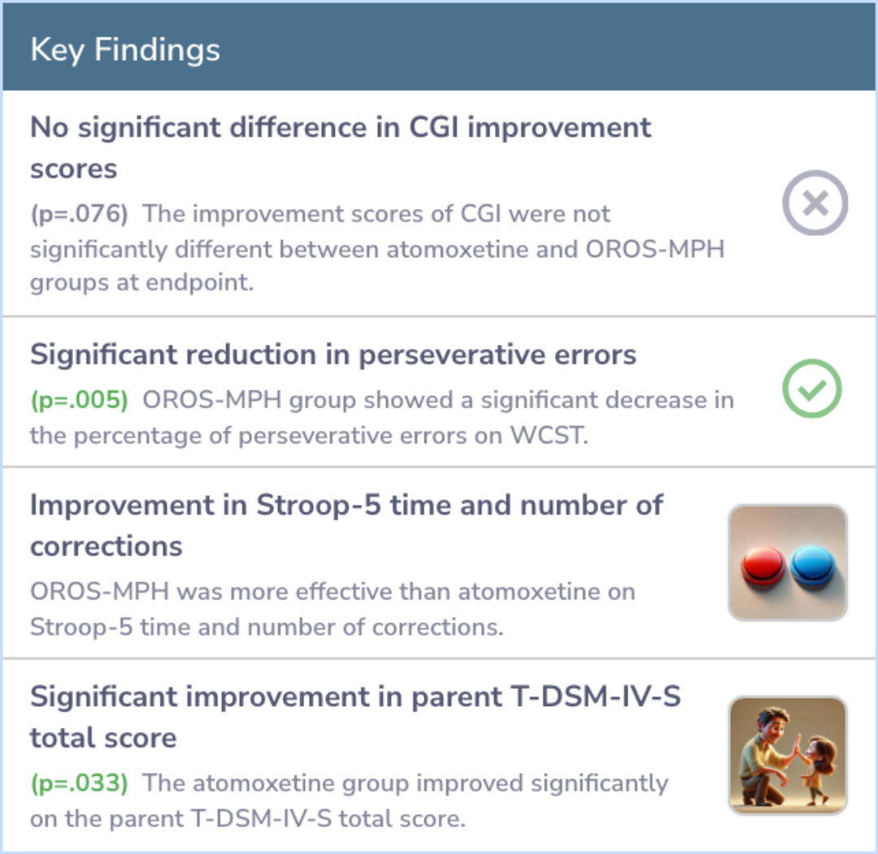Viewport: 878px width, 854px height.
Task: Click the green p=.033 value
Action: [79, 782]
